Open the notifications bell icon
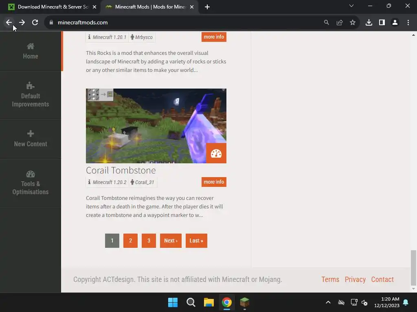Image resolution: width=417 pixels, height=312 pixels. click(x=406, y=302)
